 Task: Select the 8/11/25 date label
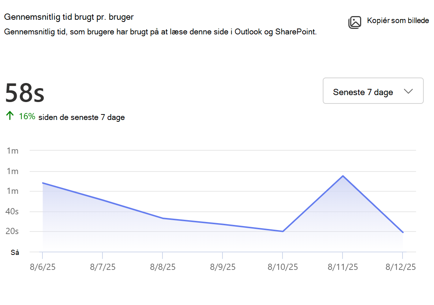click(343, 267)
